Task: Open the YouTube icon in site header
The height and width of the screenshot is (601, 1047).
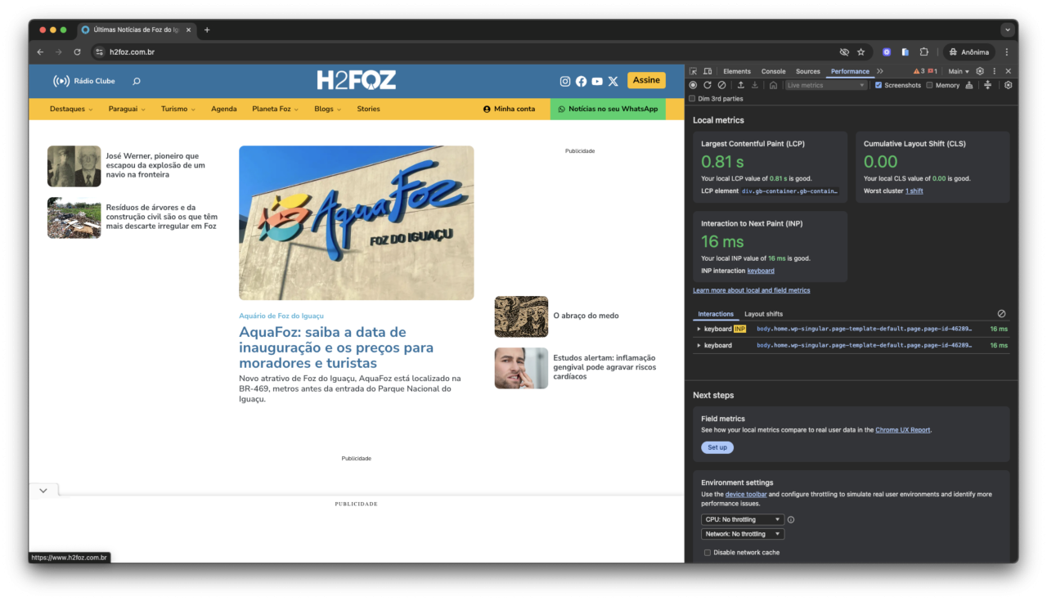Action: click(597, 81)
